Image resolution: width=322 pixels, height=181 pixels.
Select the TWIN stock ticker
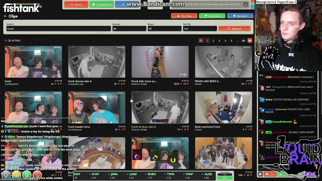point(169,176)
